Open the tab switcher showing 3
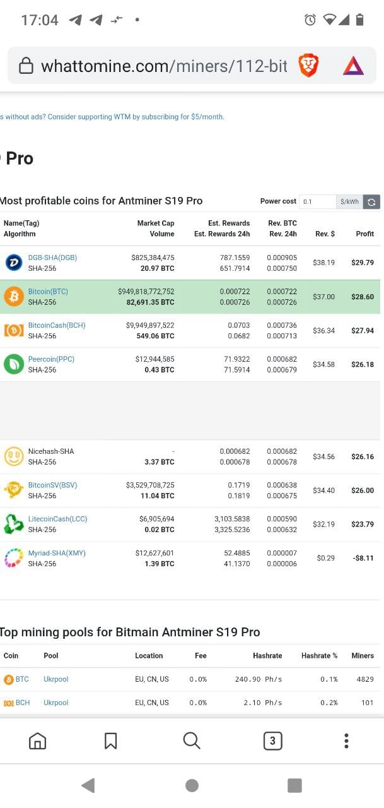Image resolution: width=384 pixels, height=808 pixels. (272, 740)
